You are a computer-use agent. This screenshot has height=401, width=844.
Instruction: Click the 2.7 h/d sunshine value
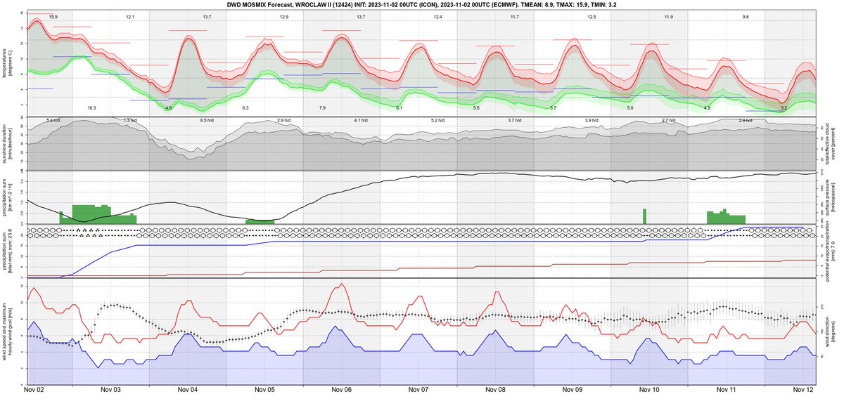tap(669, 121)
